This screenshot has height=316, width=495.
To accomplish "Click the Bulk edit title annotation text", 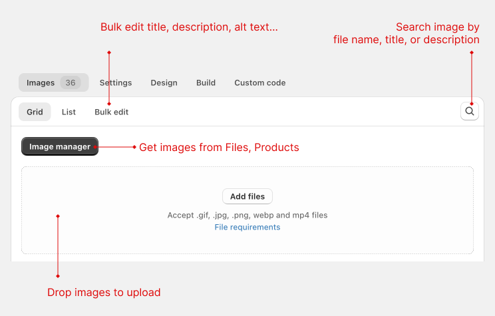I will coord(189,27).
